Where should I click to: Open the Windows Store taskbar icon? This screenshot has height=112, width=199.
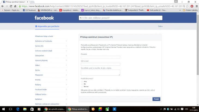click(x=32, y=109)
